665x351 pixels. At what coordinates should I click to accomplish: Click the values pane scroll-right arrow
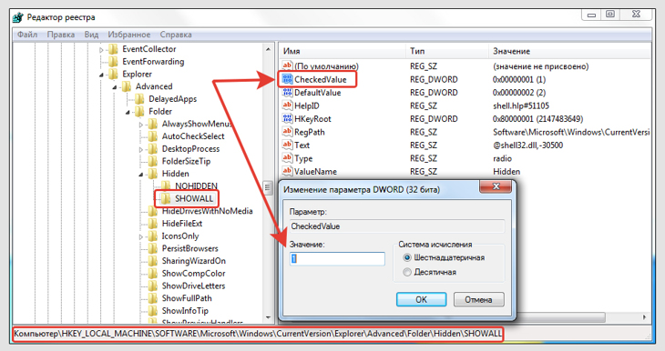(x=644, y=317)
